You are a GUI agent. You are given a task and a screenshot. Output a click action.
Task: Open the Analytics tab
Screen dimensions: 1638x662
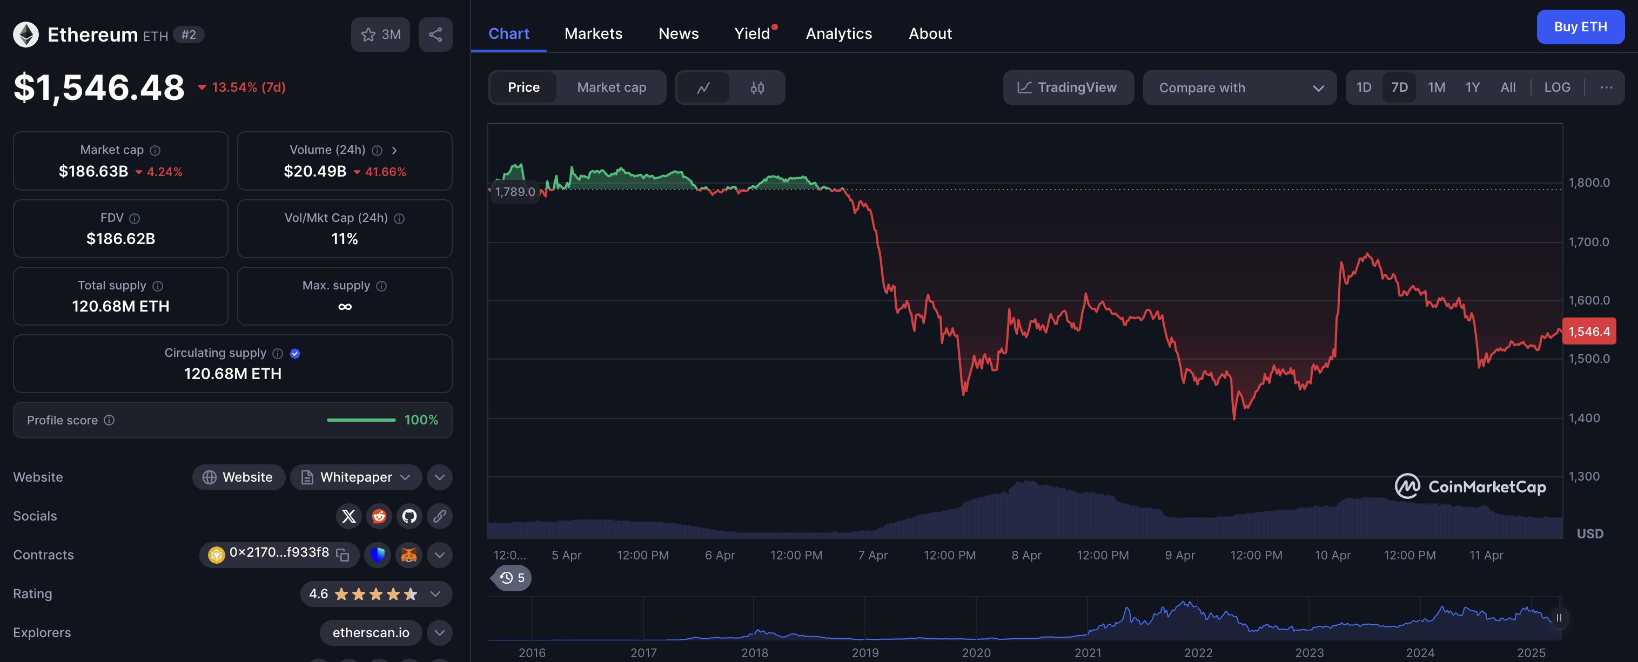coord(838,33)
